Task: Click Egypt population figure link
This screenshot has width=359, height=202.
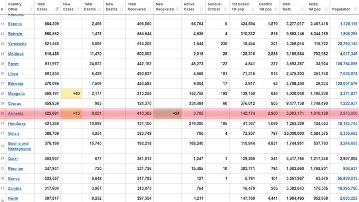Action: (347, 64)
